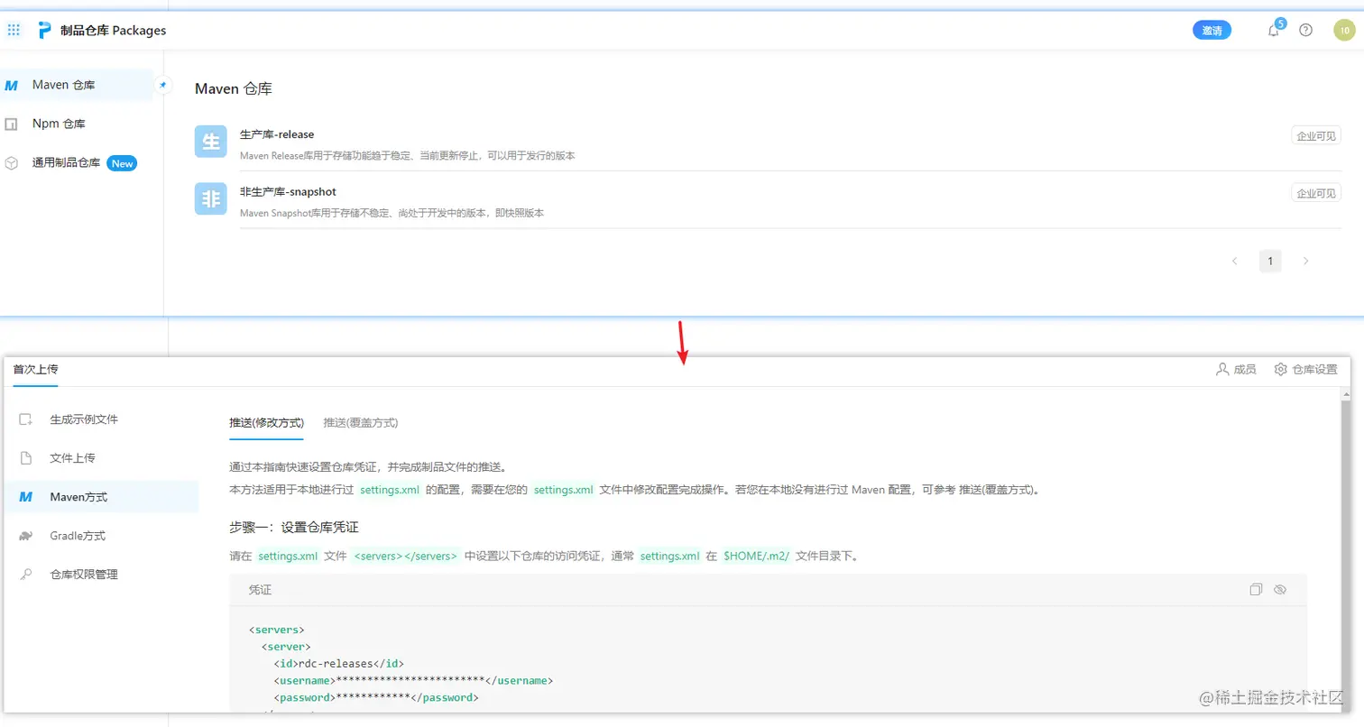Click the Maven 仓库 page heading
Screen dimensions: 1364x727
click(234, 88)
